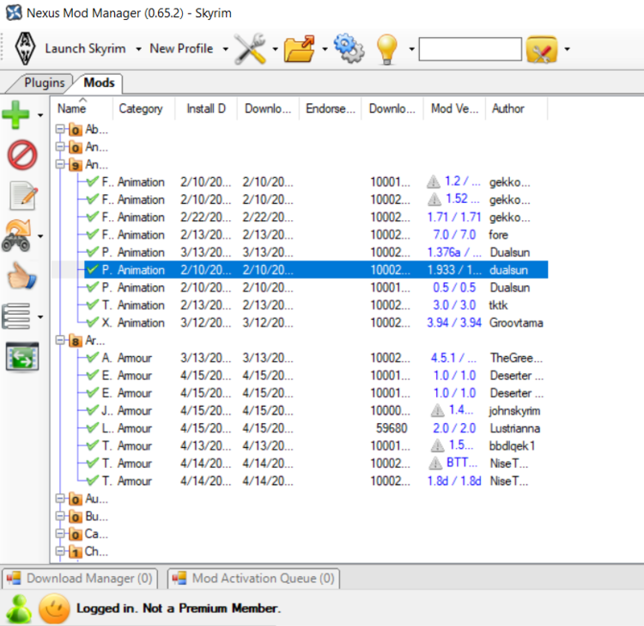
Task: Click warning icon on gekko 1.2 row
Action: coord(434,181)
